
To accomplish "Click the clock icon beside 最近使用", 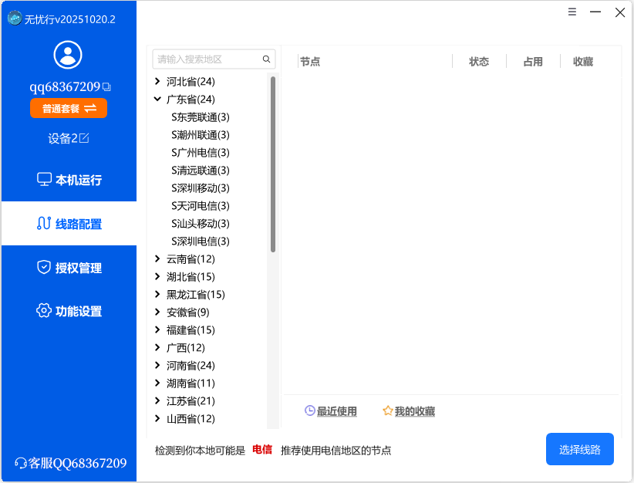I will tap(309, 411).
